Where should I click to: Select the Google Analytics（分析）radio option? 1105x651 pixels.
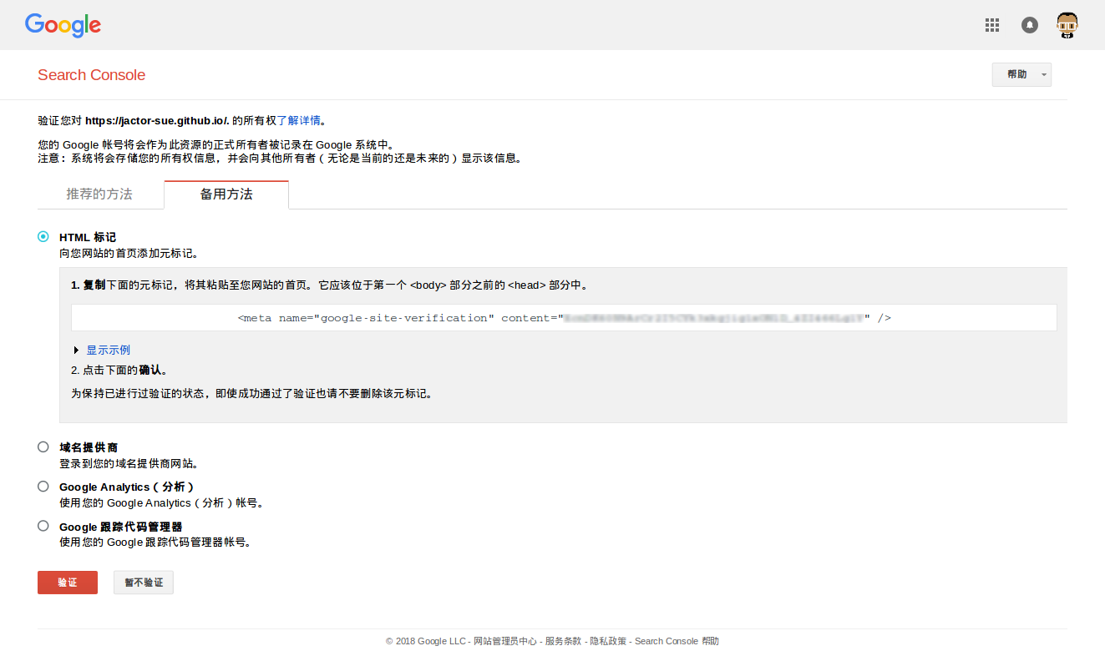tap(43, 487)
